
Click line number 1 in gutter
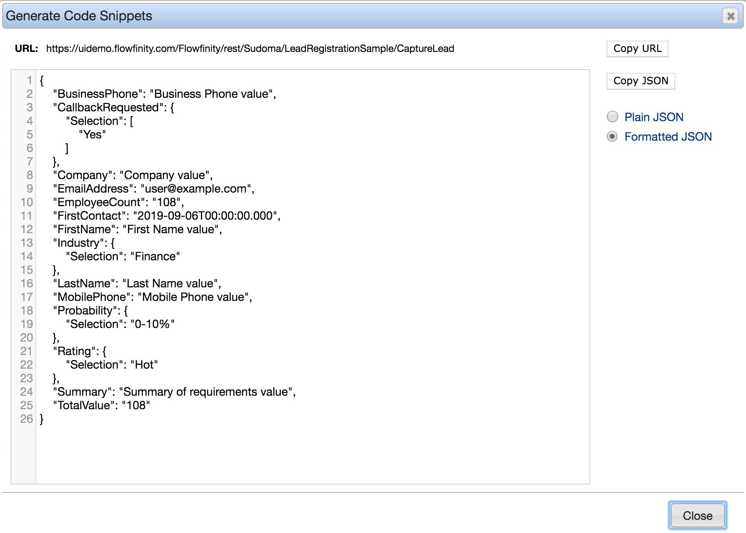coord(29,80)
